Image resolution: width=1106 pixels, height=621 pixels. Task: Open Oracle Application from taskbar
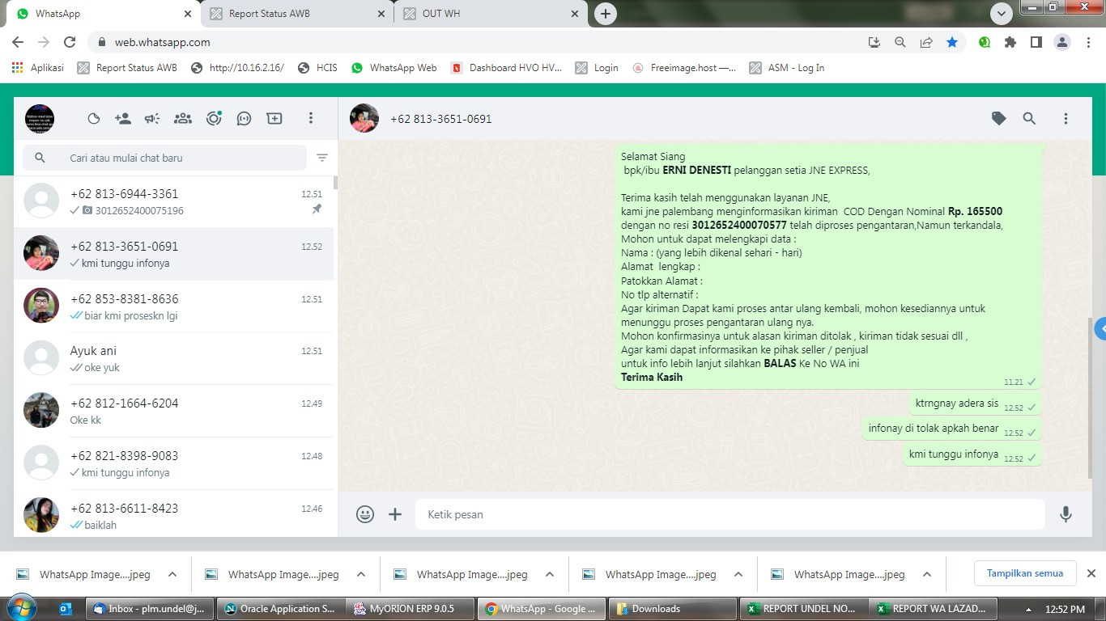[x=279, y=608]
